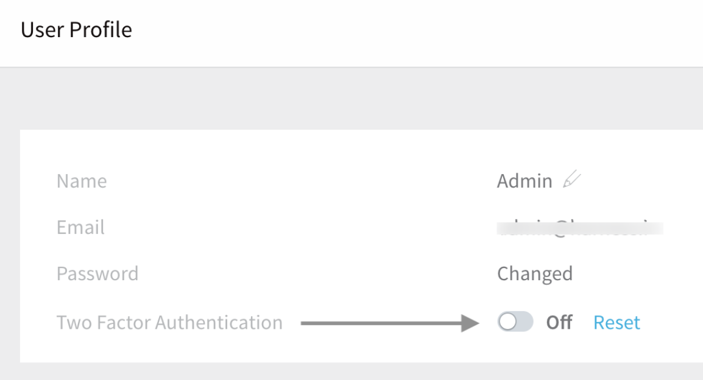Click the arrowhead next to the toggle
This screenshot has height=380, width=703.
coord(470,323)
